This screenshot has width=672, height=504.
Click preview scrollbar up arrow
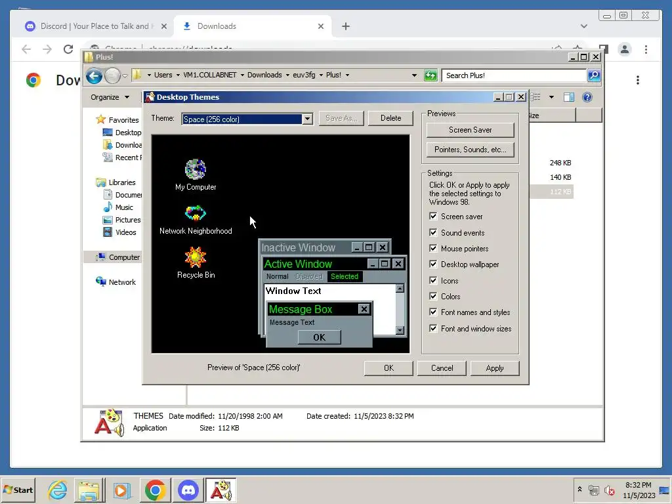tap(400, 289)
